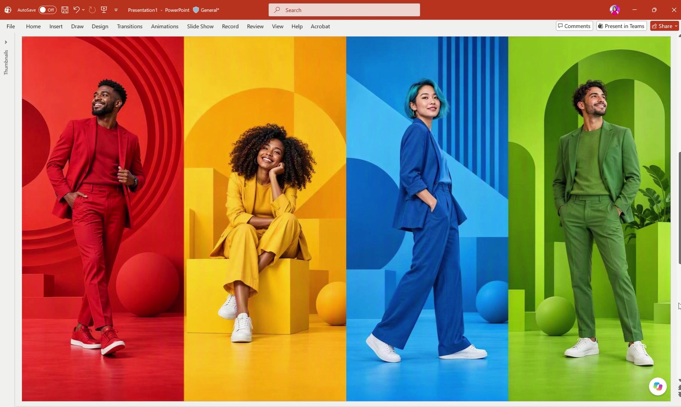
Task: Click the Redo arrow icon
Action: pyautogui.click(x=92, y=10)
